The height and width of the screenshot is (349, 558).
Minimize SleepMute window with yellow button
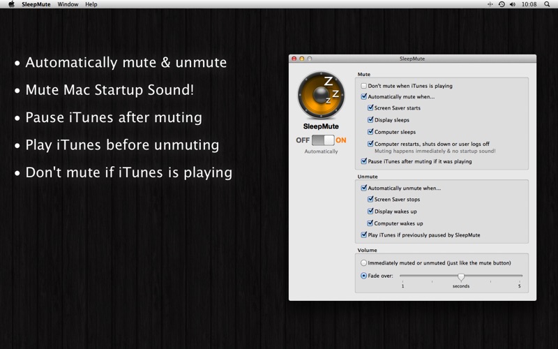(x=302, y=59)
